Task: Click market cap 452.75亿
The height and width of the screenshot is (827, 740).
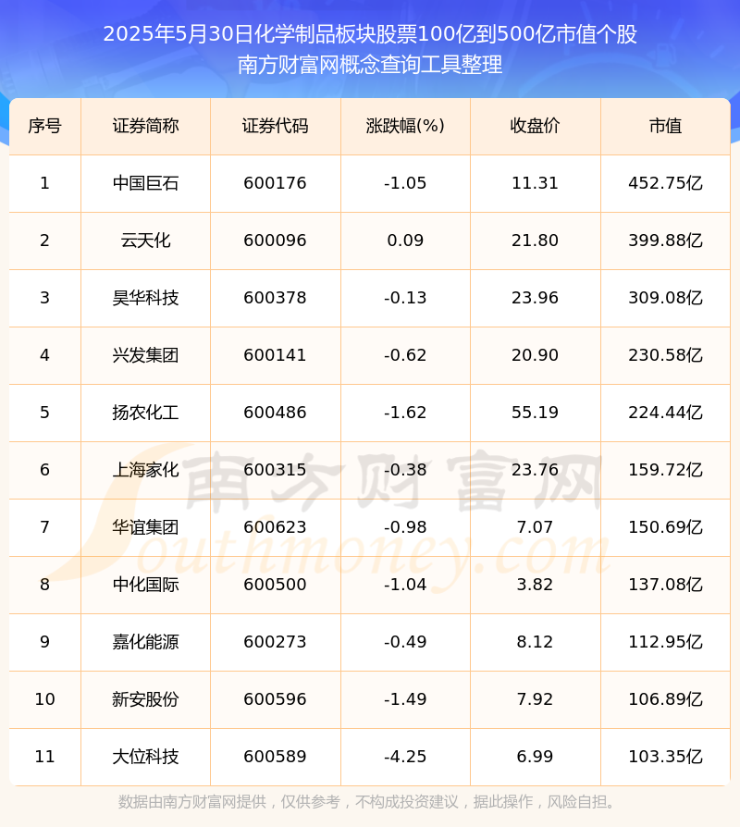Action: tap(666, 183)
